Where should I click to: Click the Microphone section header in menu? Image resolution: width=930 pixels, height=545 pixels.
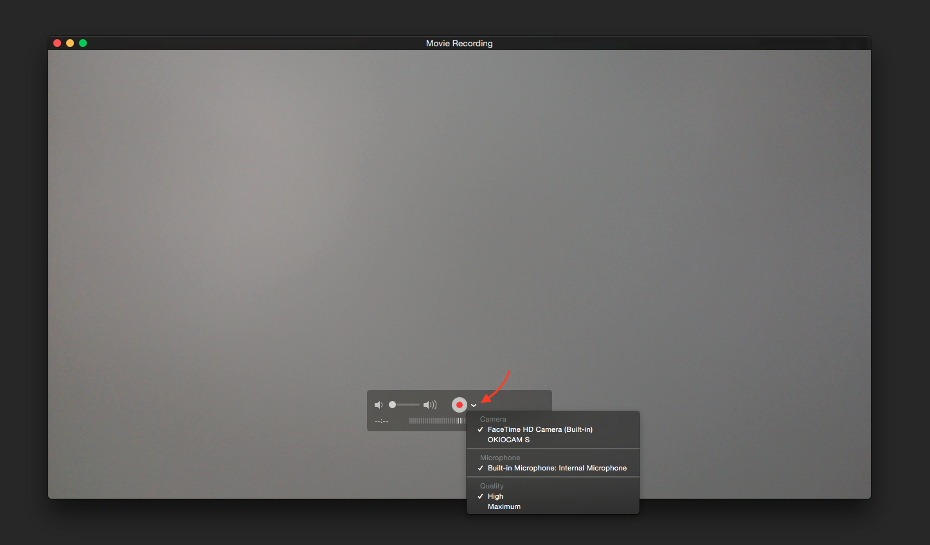click(x=500, y=458)
